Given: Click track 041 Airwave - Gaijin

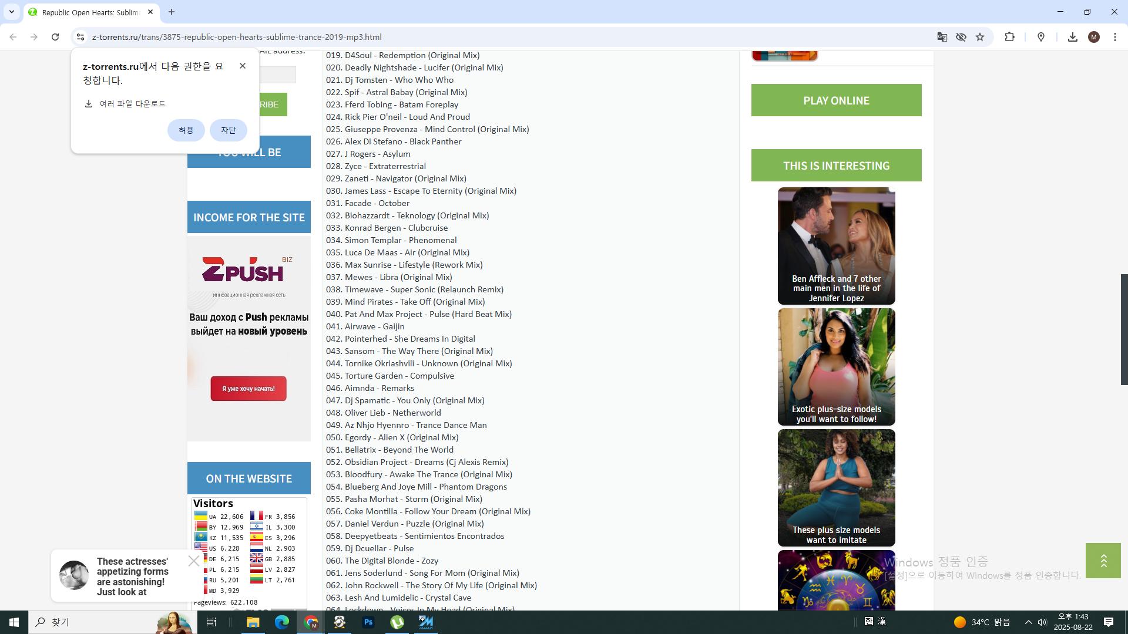Looking at the screenshot, I should (365, 326).
